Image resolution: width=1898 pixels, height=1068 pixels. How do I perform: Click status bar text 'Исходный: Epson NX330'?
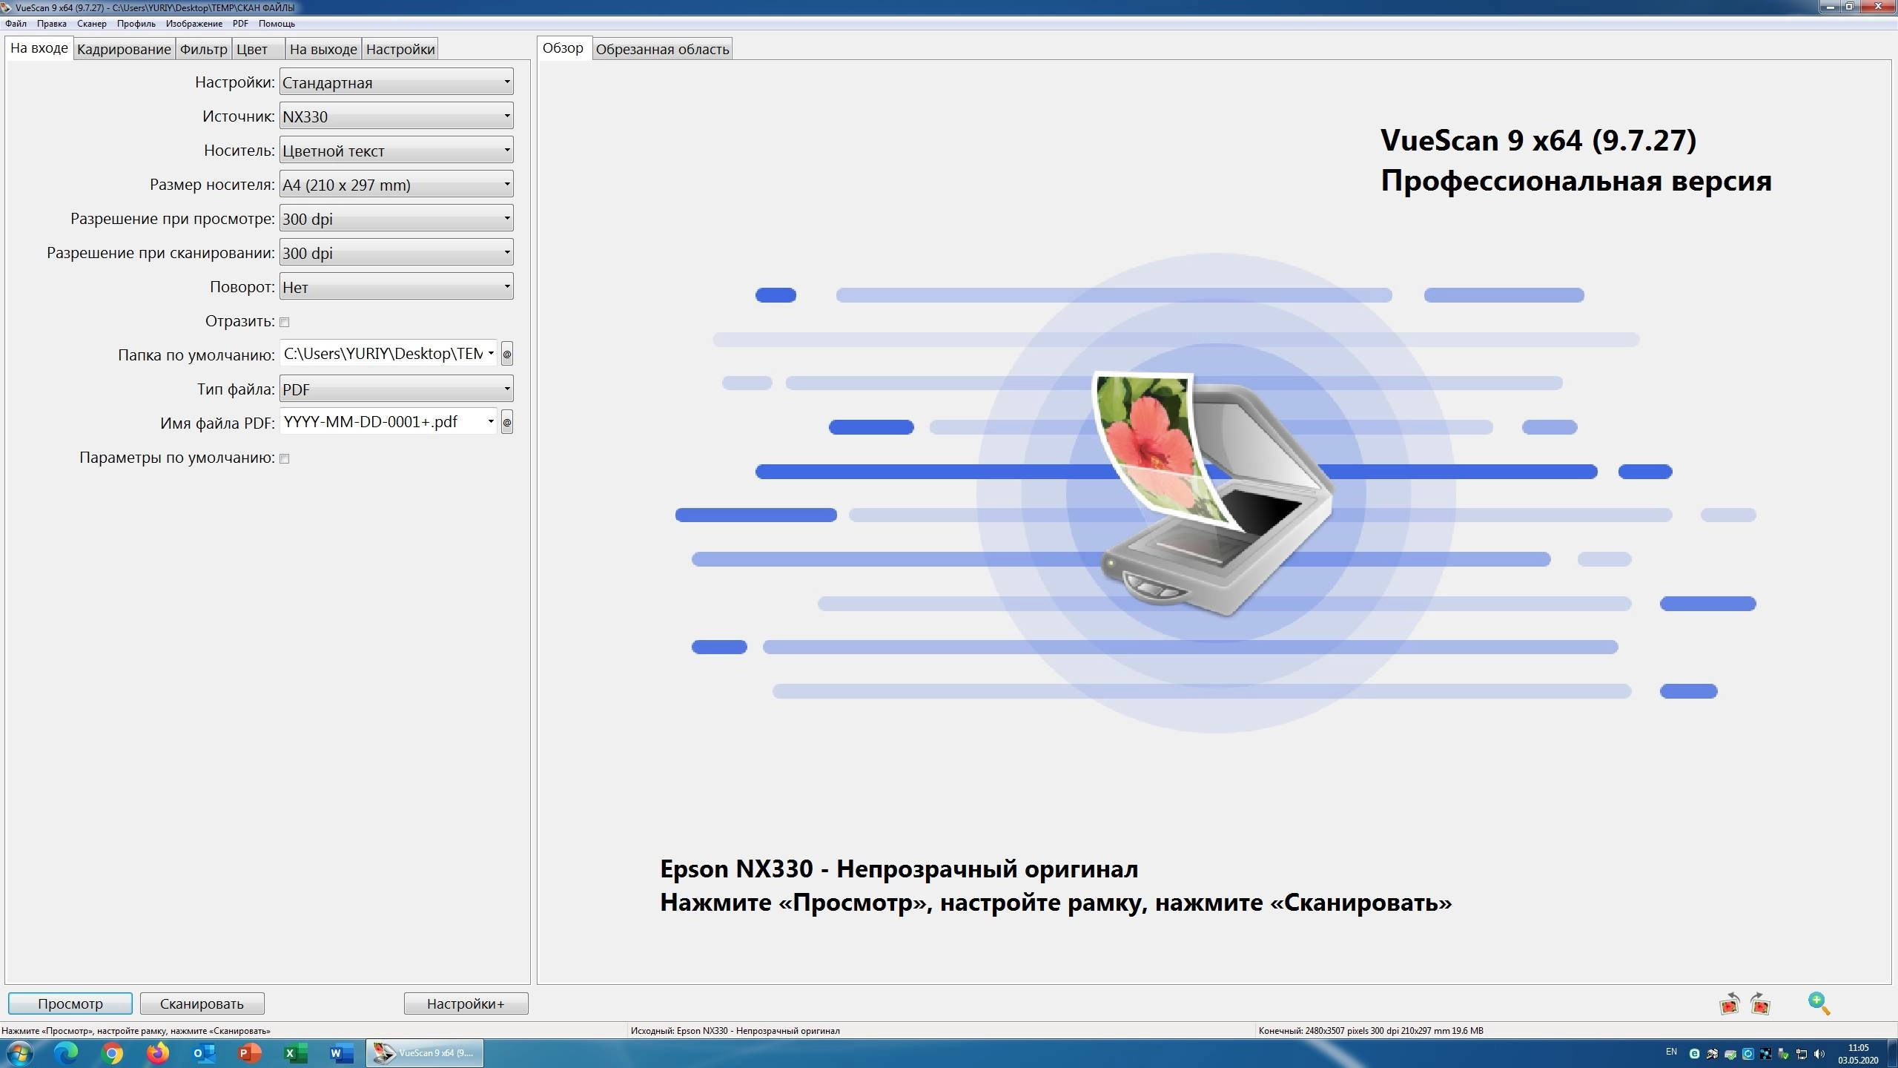(x=735, y=1030)
